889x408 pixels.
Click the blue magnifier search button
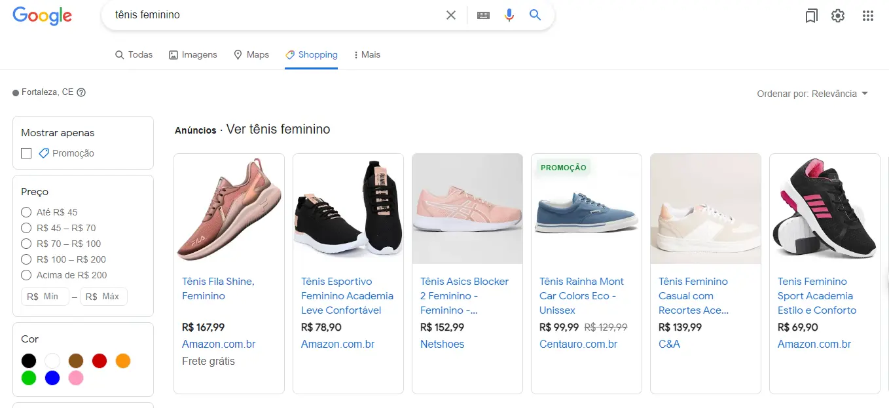pyautogui.click(x=535, y=15)
